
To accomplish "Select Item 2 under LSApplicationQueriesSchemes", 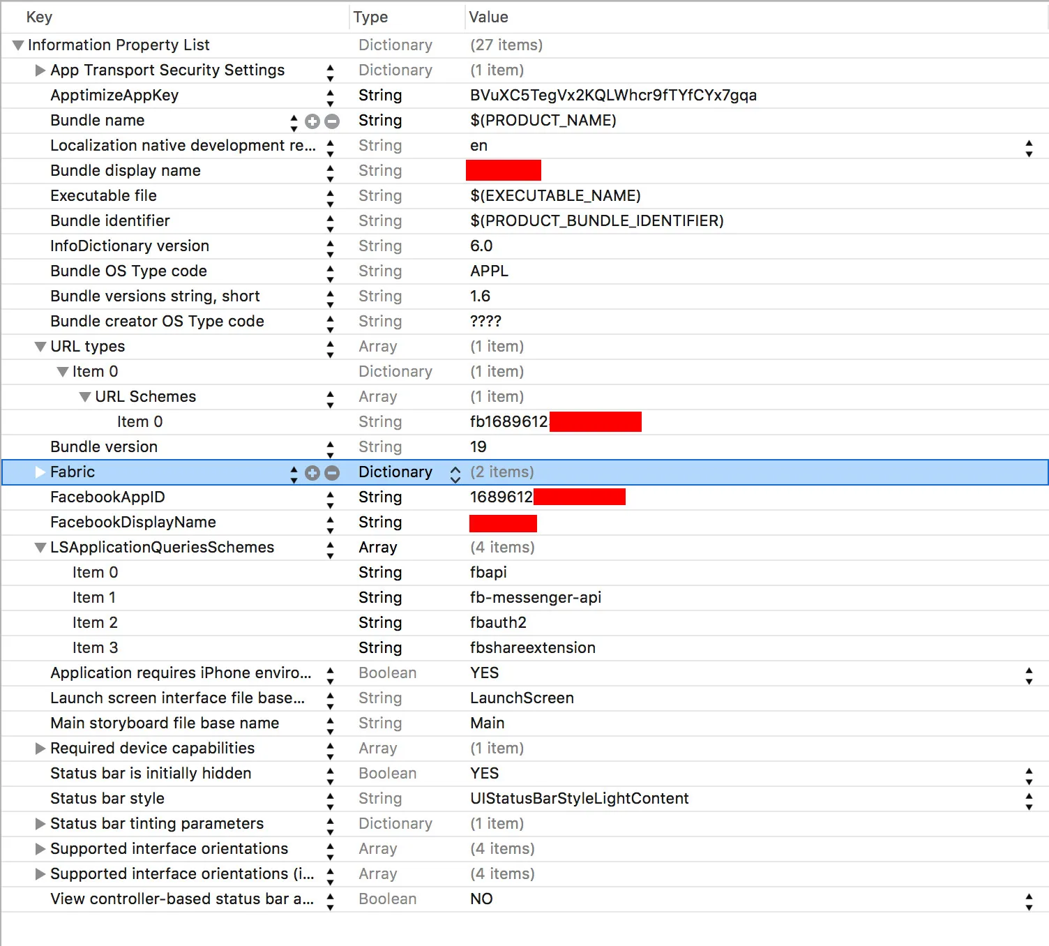I will tap(95, 623).
